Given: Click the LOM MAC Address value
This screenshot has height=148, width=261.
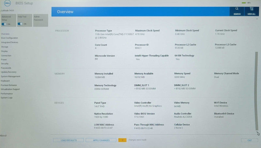Looking at the screenshot, I should coord(103,128).
